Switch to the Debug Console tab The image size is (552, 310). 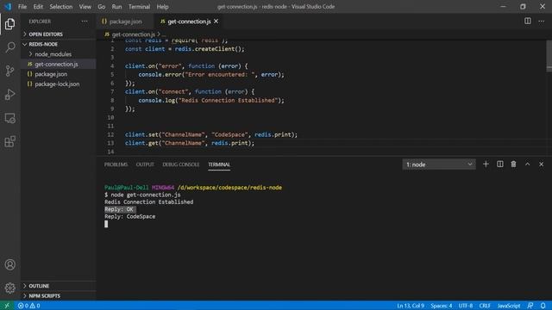180,164
